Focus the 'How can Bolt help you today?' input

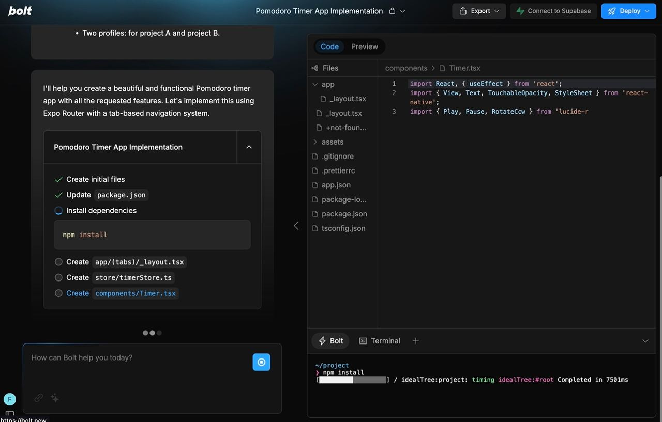[137, 358]
